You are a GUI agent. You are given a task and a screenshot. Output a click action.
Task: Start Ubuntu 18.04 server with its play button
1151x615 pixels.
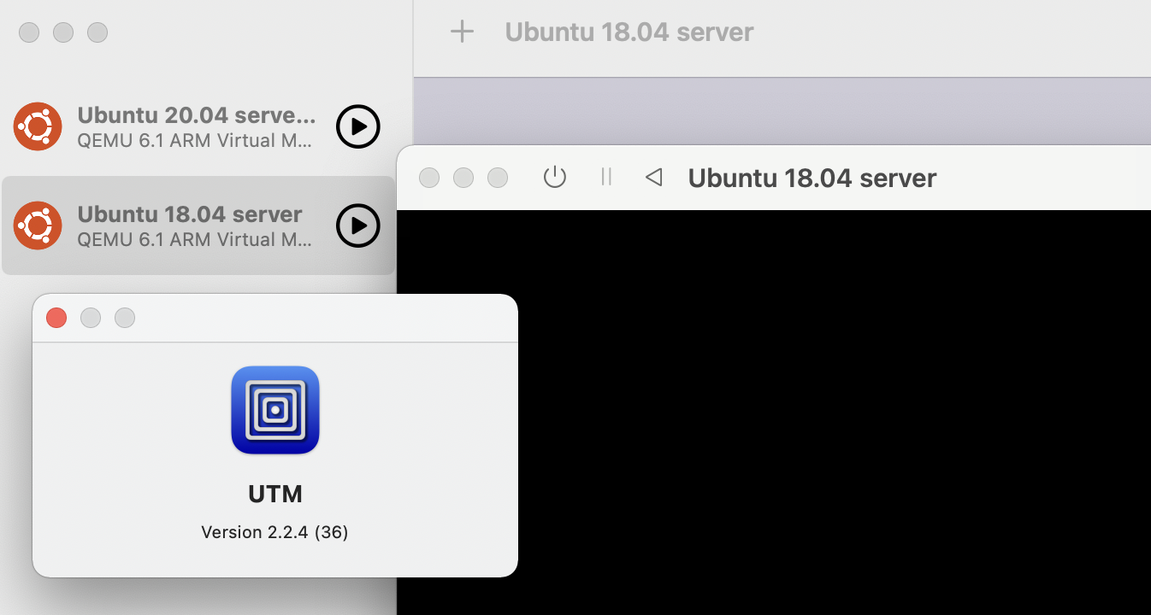(x=358, y=225)
